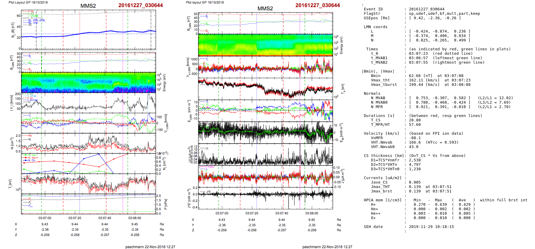Image resolution: width=535 pixels, height=249 pixels.
Task: Click the 03:08:00 tick label under right plot
Action: click(x=312, y=213)
